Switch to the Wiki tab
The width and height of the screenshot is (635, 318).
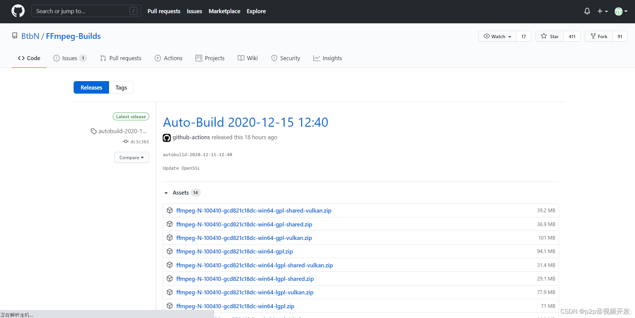[248, 58]
